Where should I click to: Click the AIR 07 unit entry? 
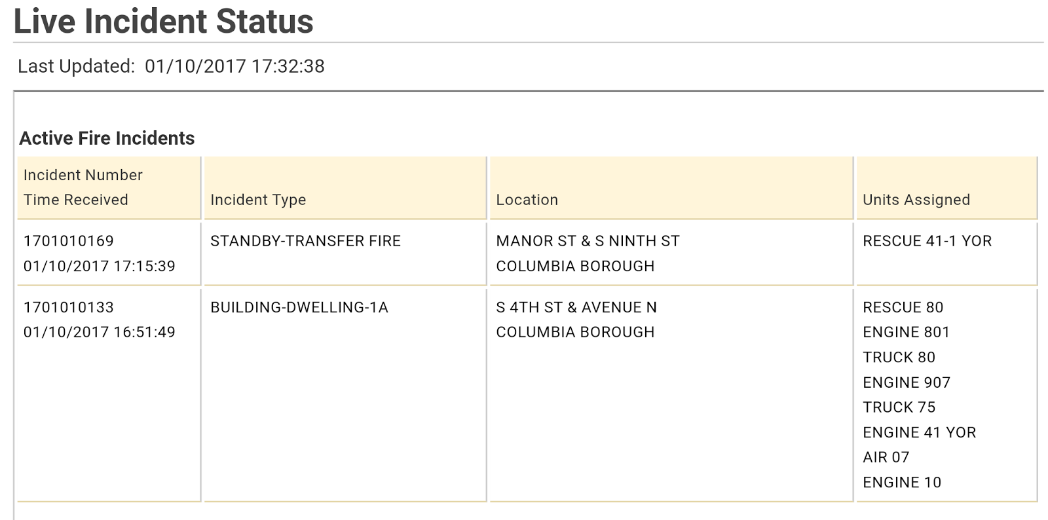point(886,457)
